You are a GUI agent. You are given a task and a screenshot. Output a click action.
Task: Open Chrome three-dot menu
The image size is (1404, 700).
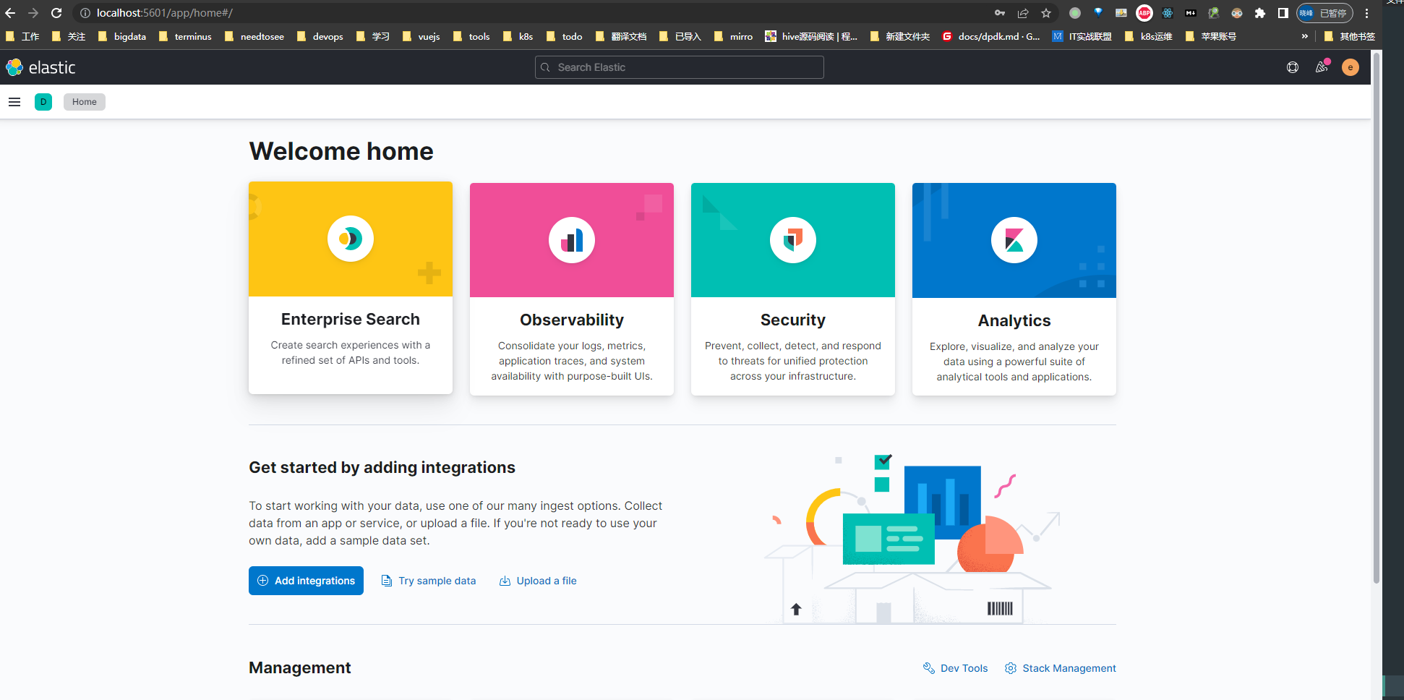tap(1366, 13)
